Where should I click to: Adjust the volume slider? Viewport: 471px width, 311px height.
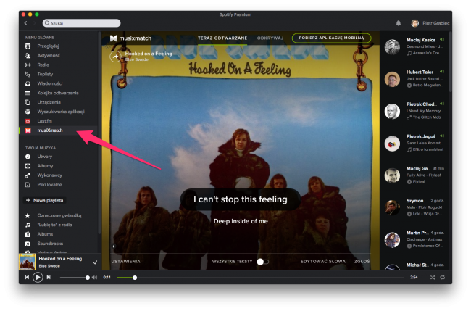[x=75, y=278]
